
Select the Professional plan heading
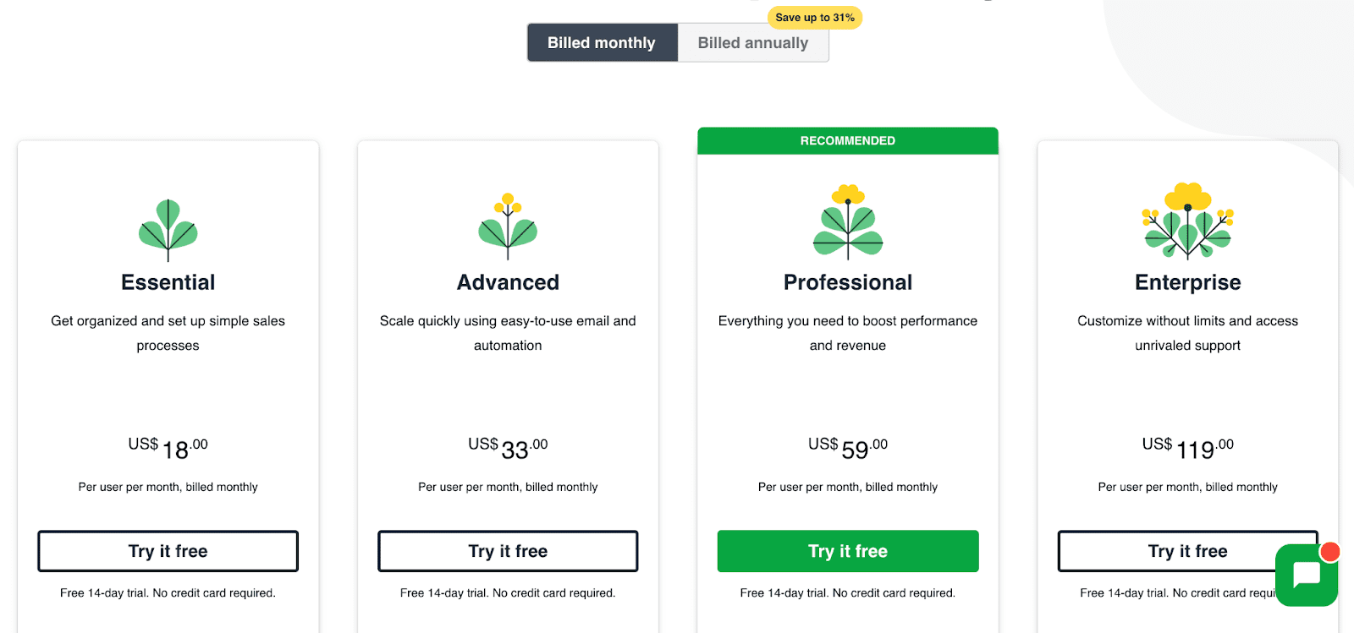(847, 282)
